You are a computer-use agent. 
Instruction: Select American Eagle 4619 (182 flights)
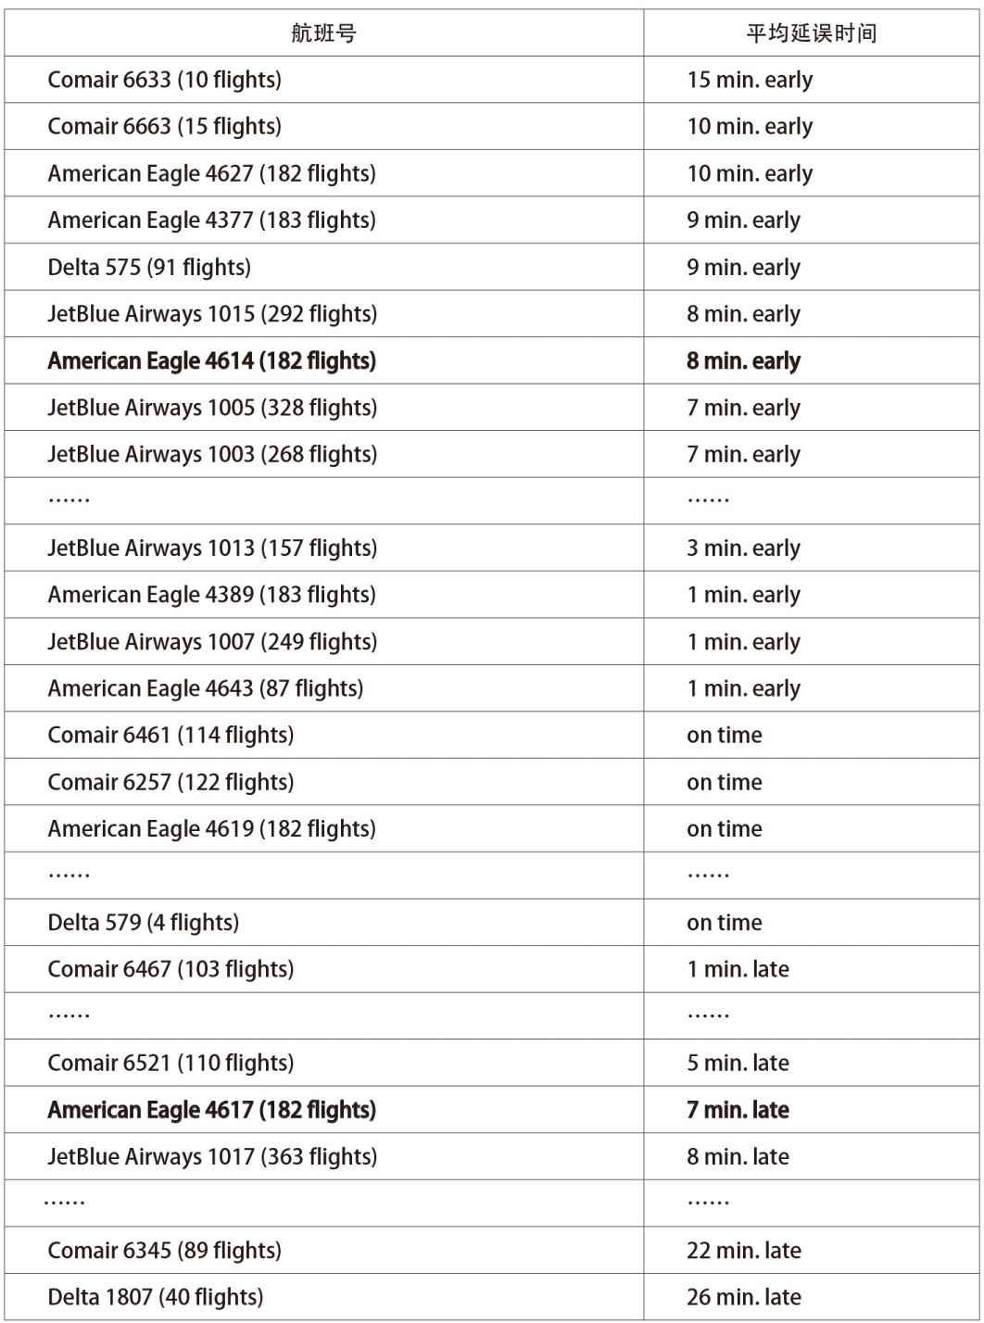click(x=211, y=829)
